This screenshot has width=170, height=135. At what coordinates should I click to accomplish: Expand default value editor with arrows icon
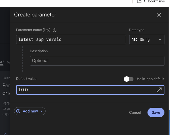159,90
